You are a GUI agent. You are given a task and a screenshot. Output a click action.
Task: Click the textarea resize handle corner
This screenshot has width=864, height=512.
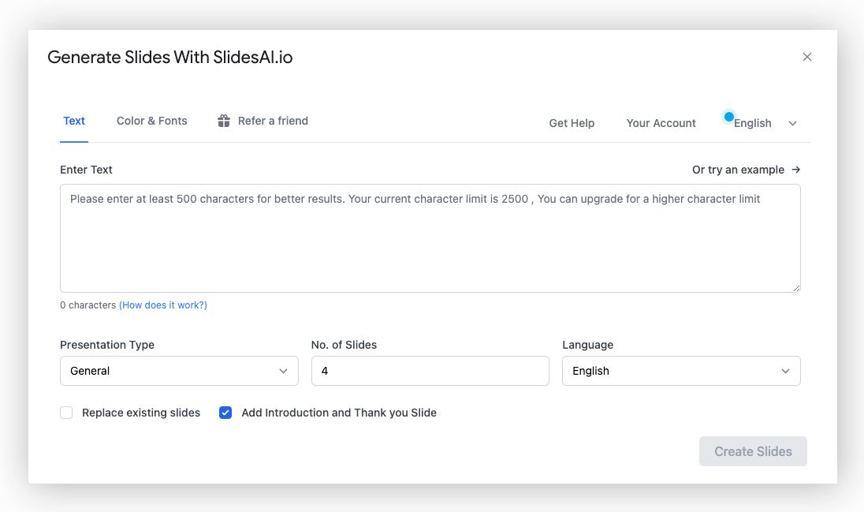(x=796, y=288)
